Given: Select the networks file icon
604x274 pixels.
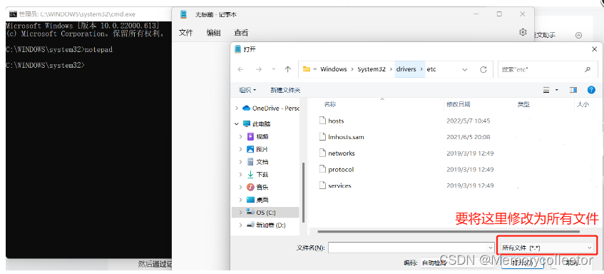Looking at the screenshot, I should click(322, 153).
